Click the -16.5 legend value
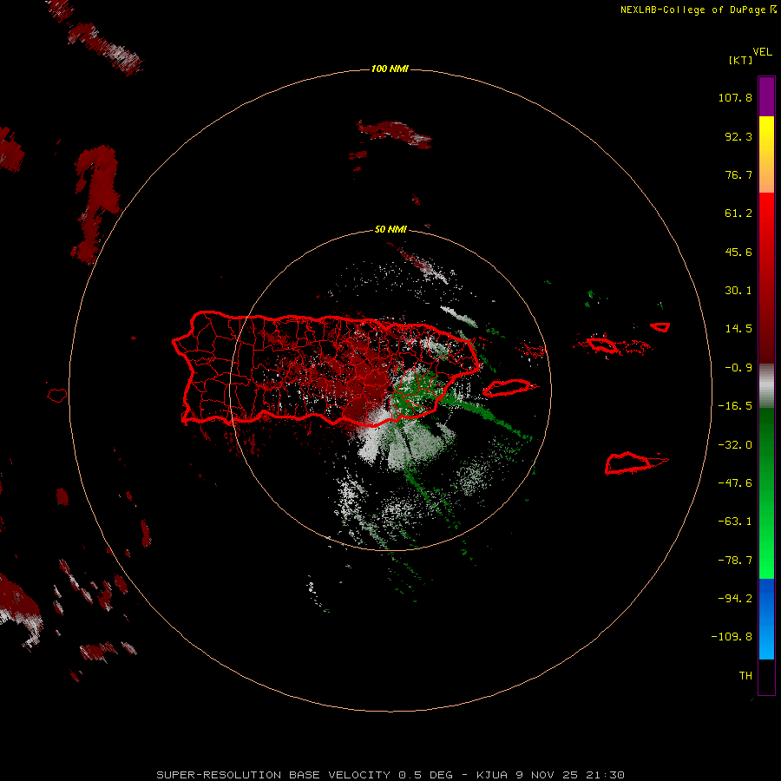 (x=735, y=406)
